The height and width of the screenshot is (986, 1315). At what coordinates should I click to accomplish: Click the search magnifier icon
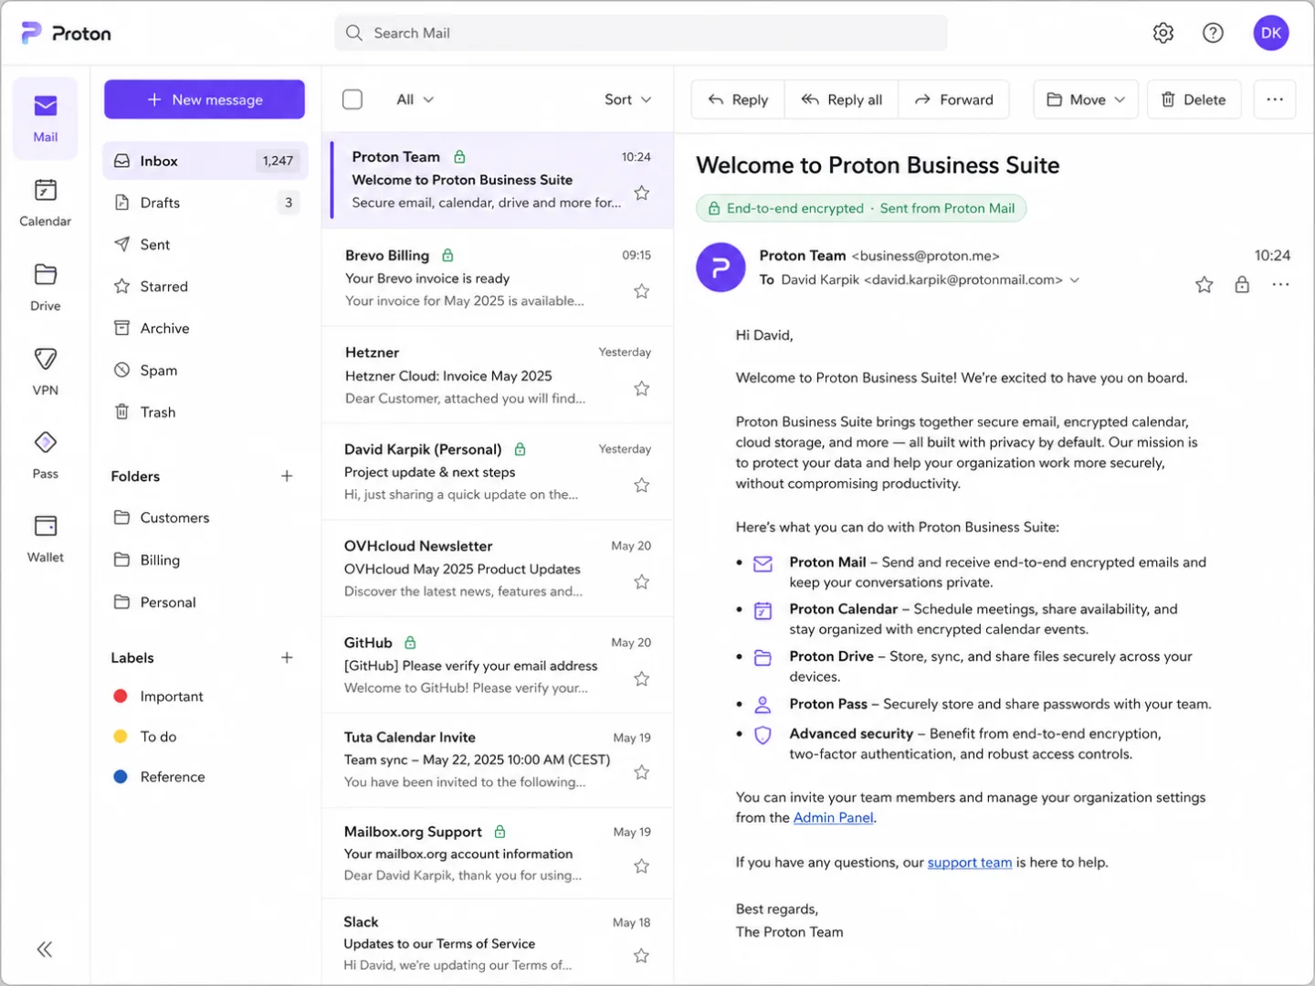coord(354,33)
